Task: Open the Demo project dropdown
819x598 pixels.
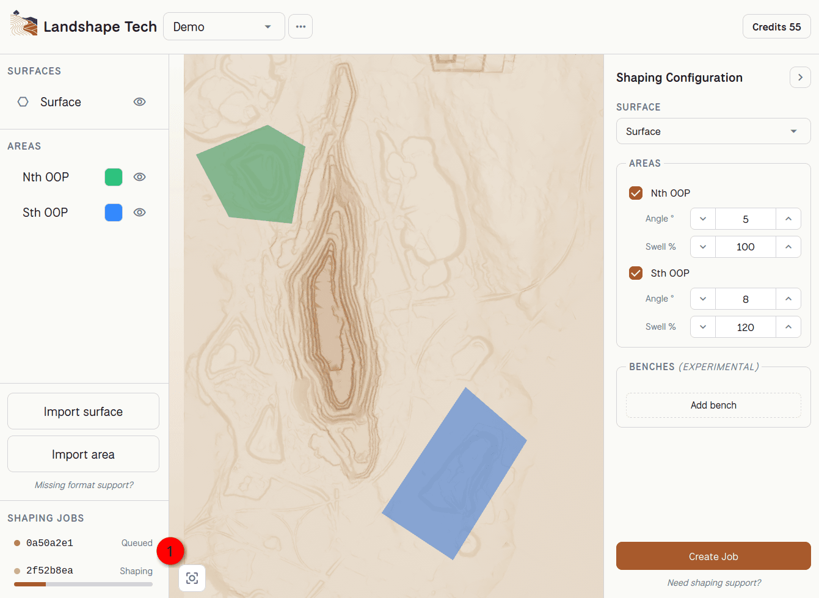Action: (224, 27)
